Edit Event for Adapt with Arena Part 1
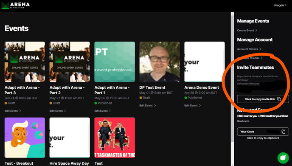The width and height of the screenshot is (292, 166). point(102,111)
